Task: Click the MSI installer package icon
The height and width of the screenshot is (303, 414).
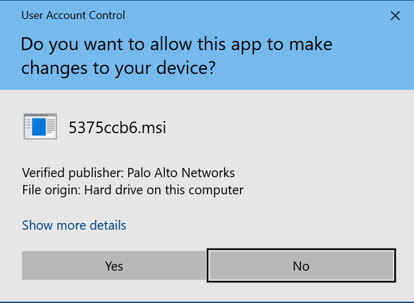Action: click(x=40, y=127)
